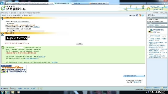Focus the telecom number input field

(x=22, y=23)
